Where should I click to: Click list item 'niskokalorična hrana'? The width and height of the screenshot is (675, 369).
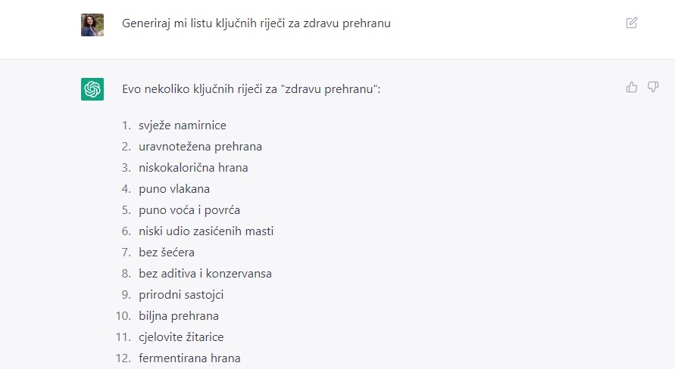point(193,168)
